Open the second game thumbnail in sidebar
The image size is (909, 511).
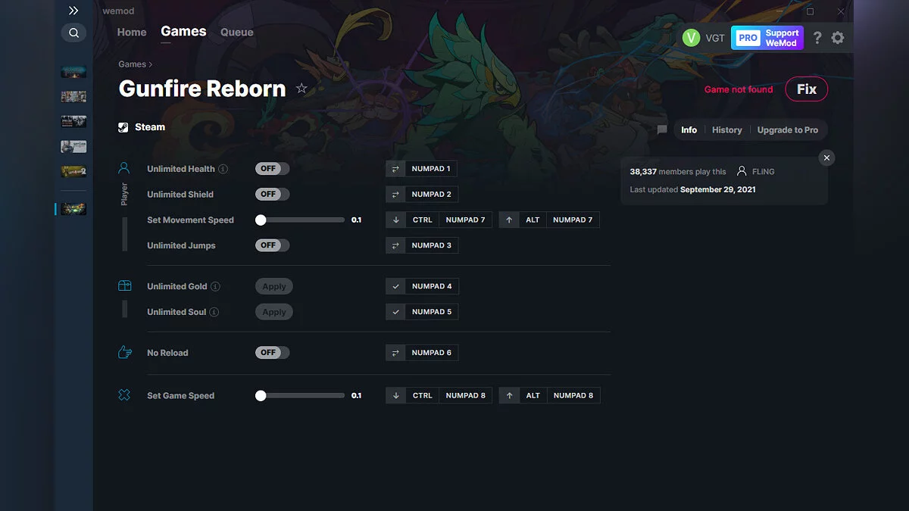tap(73, 97)
